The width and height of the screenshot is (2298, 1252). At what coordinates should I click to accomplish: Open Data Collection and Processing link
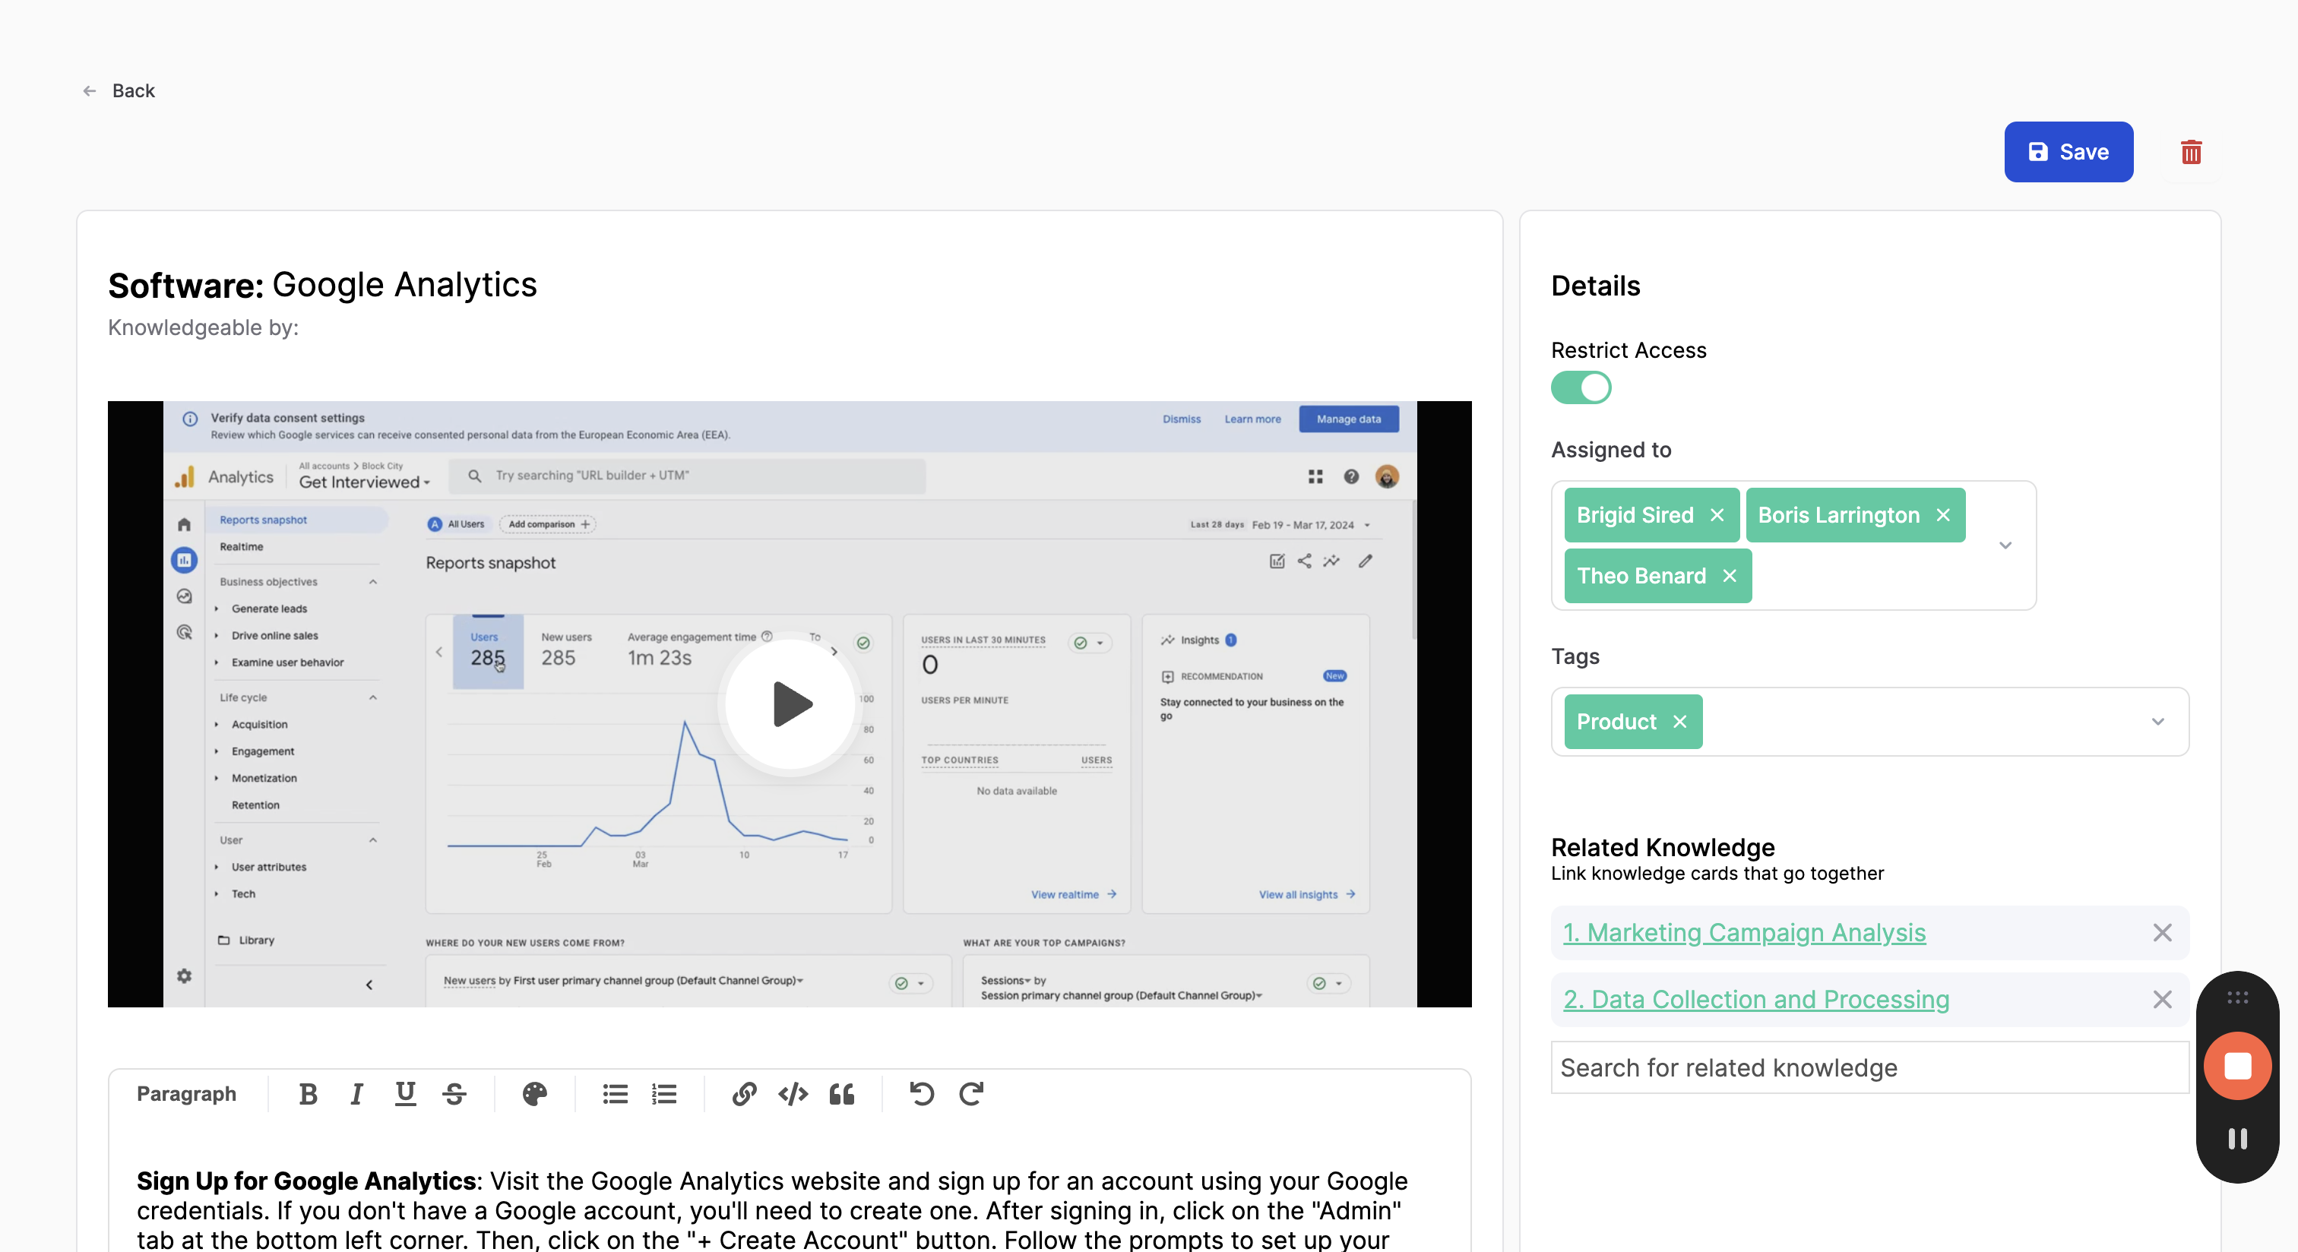click(x=1755, y=1000)
